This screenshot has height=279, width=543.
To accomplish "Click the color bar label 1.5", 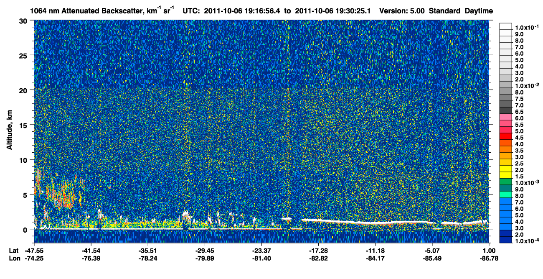I will [520, 177].
